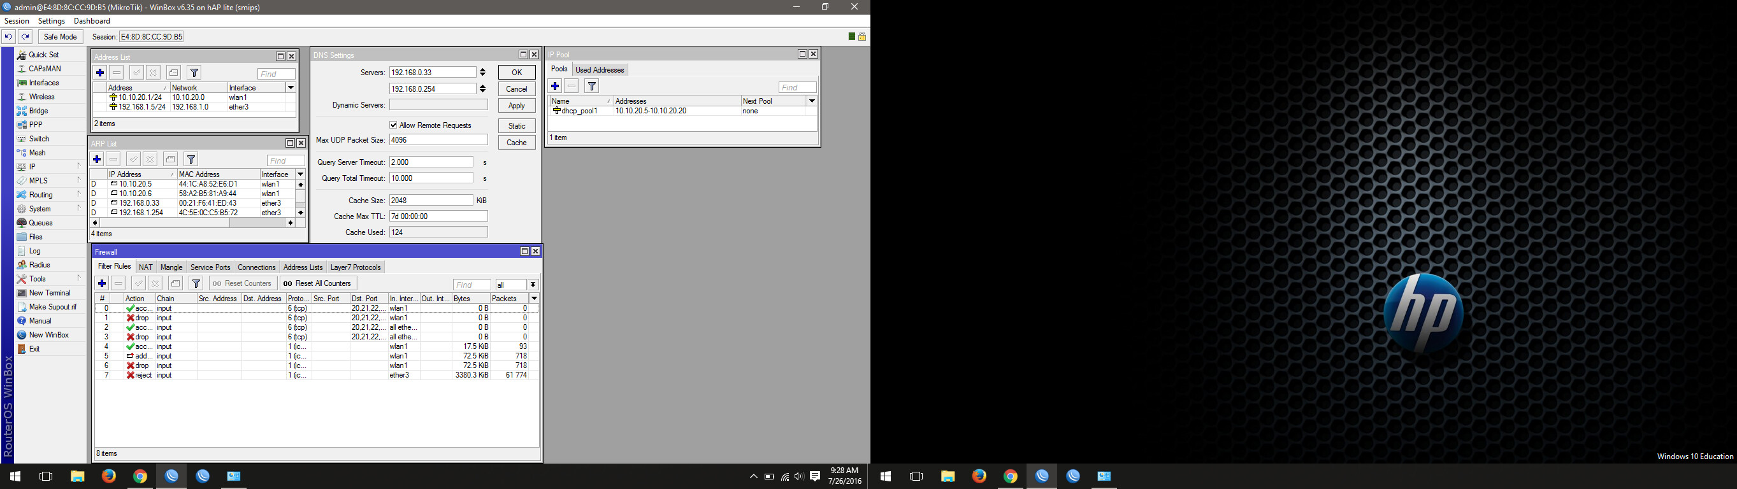The image size is (1737, 489).
Task: Open New Terminal from the sidebar
Action: pyautogui.click(x=49, y=293)
